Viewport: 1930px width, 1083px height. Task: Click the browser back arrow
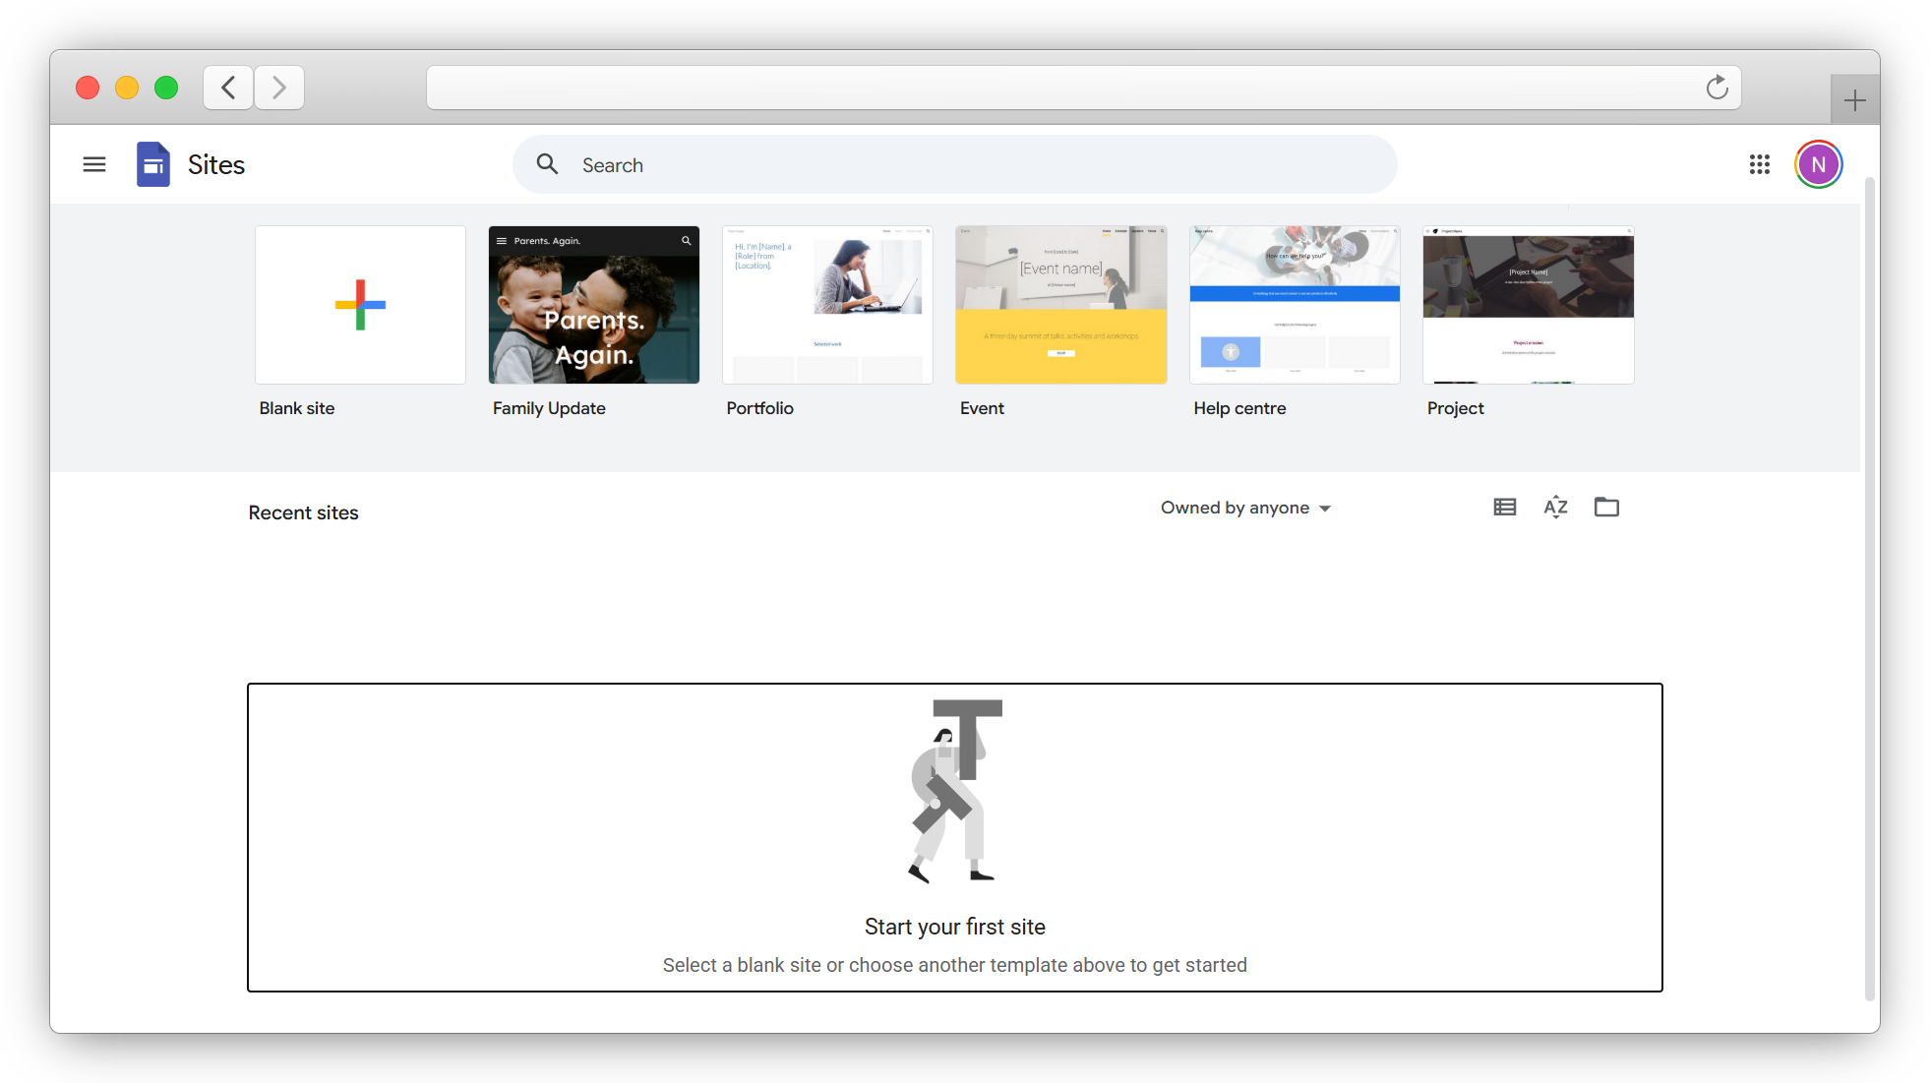coord(227,88)
